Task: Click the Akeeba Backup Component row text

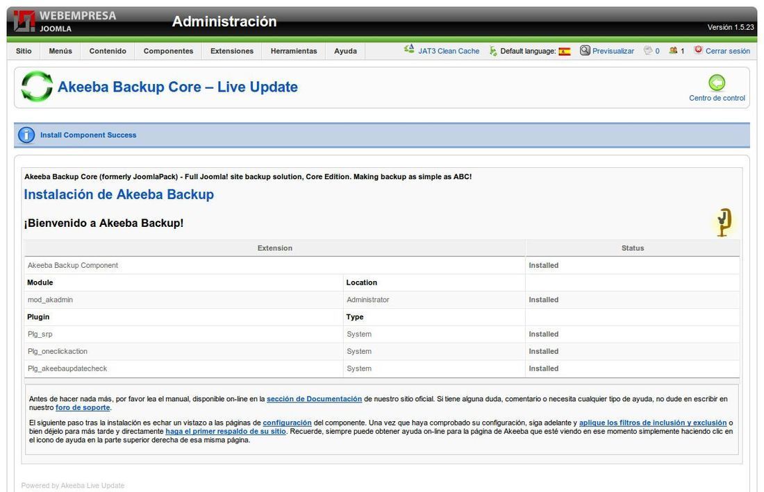Action: (73, 265)
